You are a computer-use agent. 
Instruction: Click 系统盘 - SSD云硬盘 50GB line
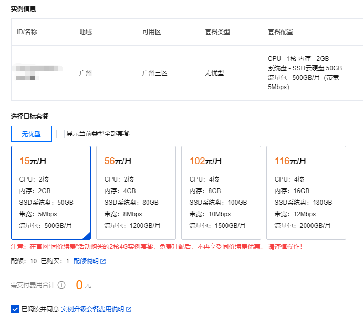[x=305, y=68]
